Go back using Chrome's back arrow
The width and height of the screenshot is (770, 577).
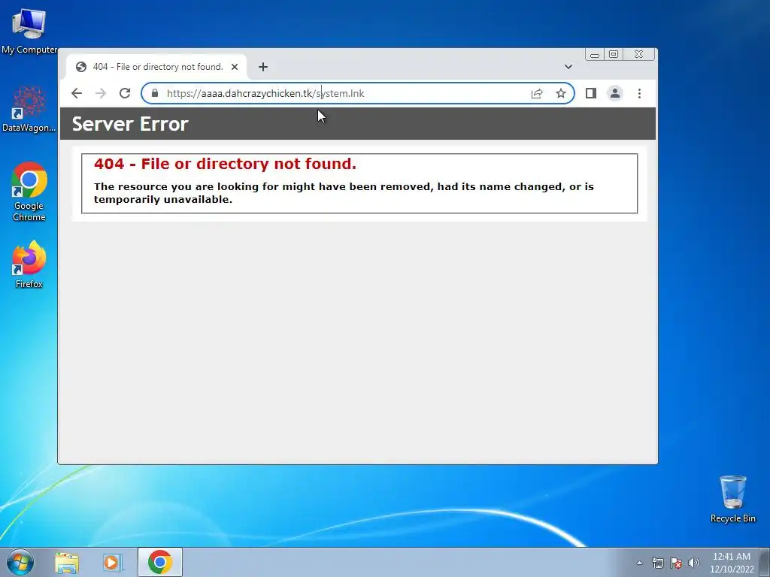(77, 93)
